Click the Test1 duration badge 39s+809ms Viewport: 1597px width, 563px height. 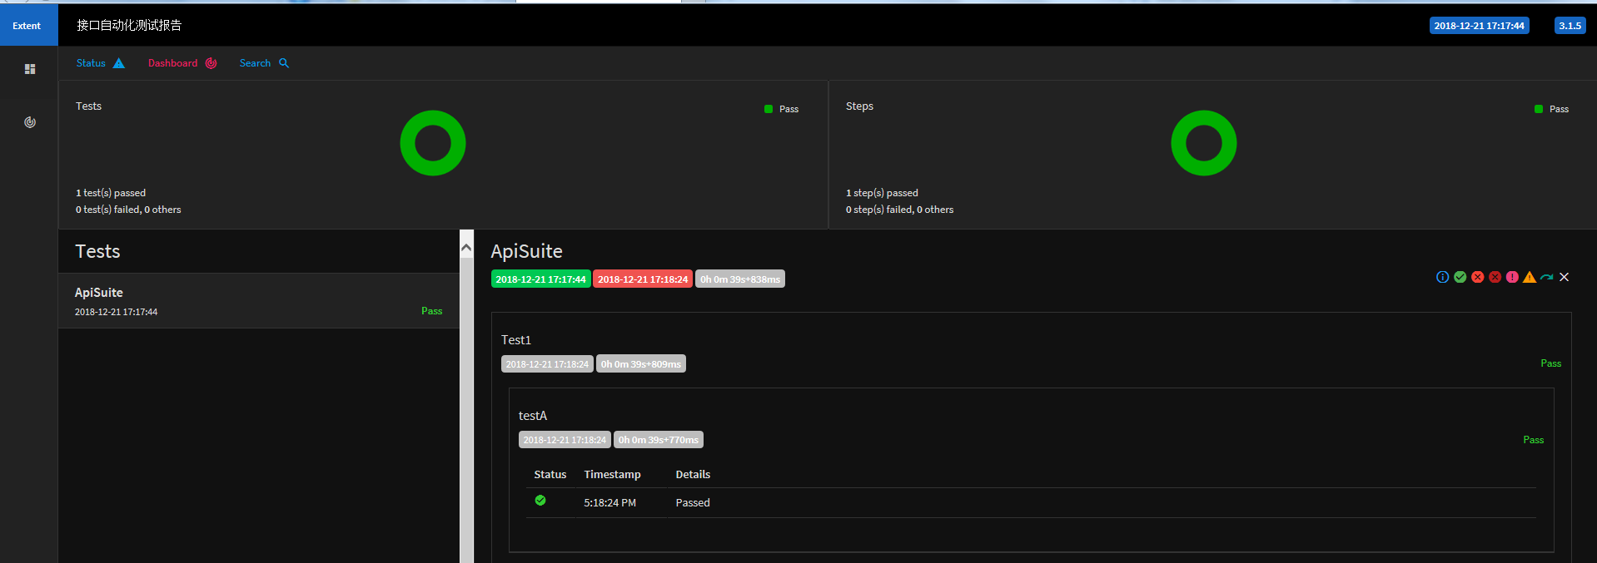(641, 364)
